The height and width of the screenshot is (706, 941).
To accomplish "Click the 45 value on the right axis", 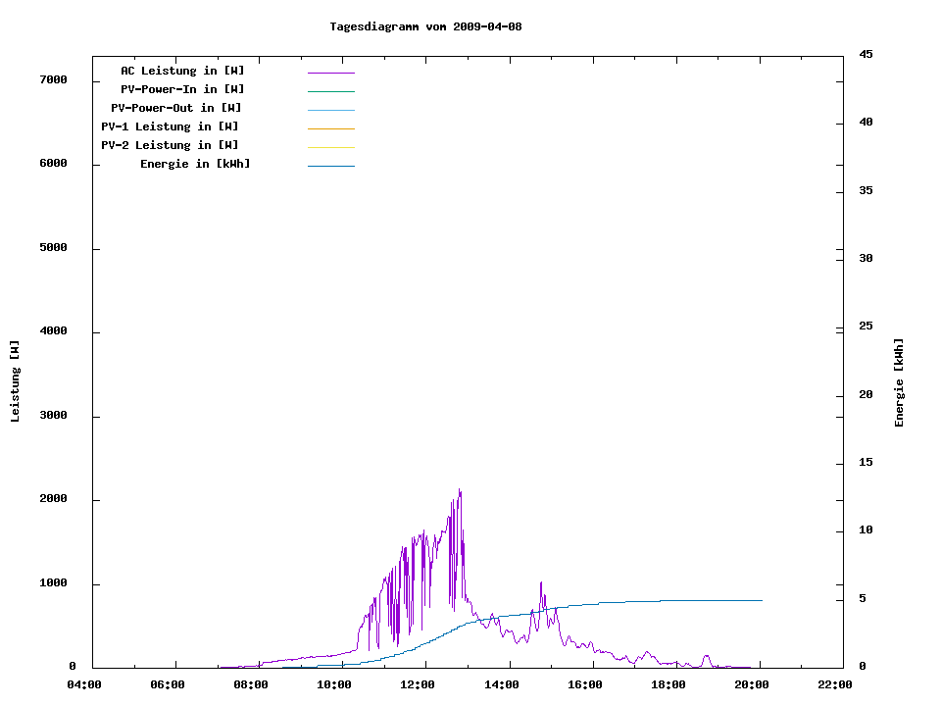I will coord(866,54).
